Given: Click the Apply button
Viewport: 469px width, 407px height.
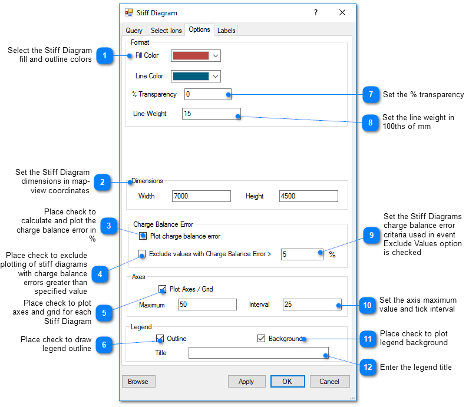Looking at the screenshot, I should coord(246,382).
